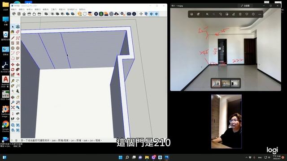Click the round info toolbar icon
287x161 pixels.
134,14
